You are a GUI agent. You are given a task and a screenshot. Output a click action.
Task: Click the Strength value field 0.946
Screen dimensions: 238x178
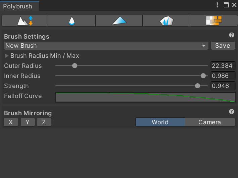[x=223, y=86]
